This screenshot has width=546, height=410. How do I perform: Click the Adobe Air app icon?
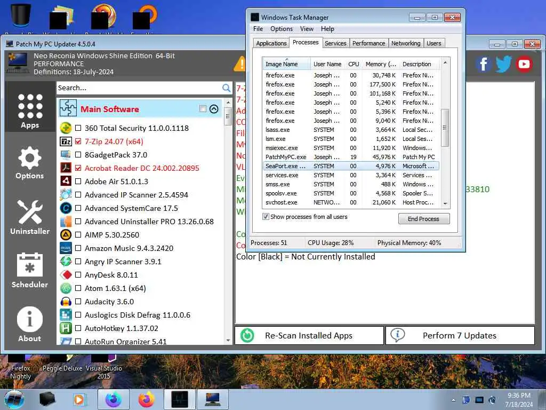66,181
